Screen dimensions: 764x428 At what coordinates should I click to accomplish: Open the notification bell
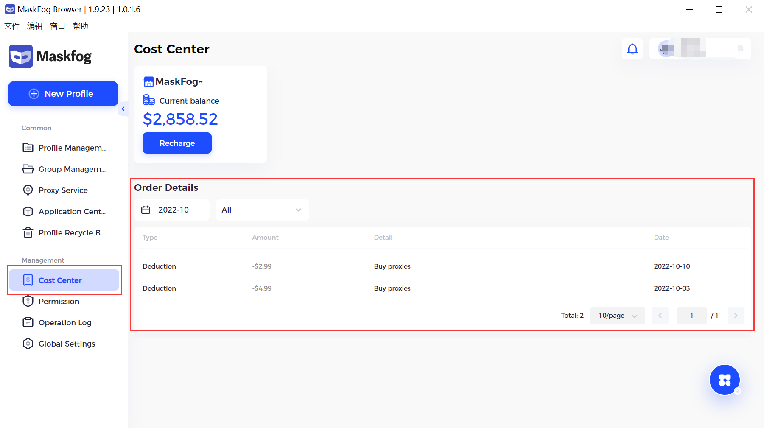[x=632, y=49]
